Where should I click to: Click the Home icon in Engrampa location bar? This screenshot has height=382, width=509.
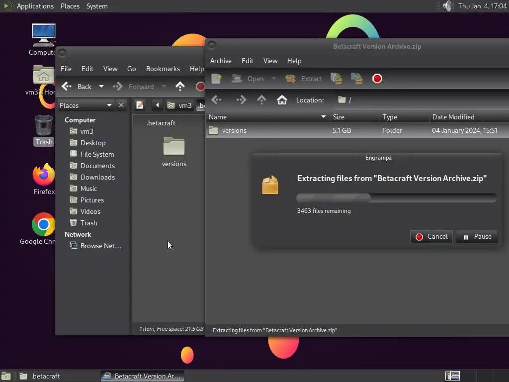pyautogui.click(x=282, y=99)
